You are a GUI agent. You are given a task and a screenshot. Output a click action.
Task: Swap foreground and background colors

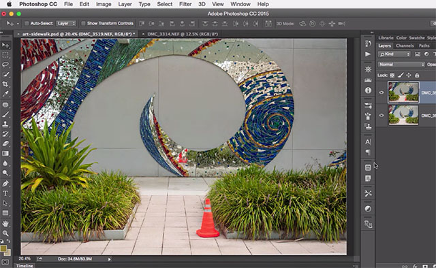tap(8, 241)
